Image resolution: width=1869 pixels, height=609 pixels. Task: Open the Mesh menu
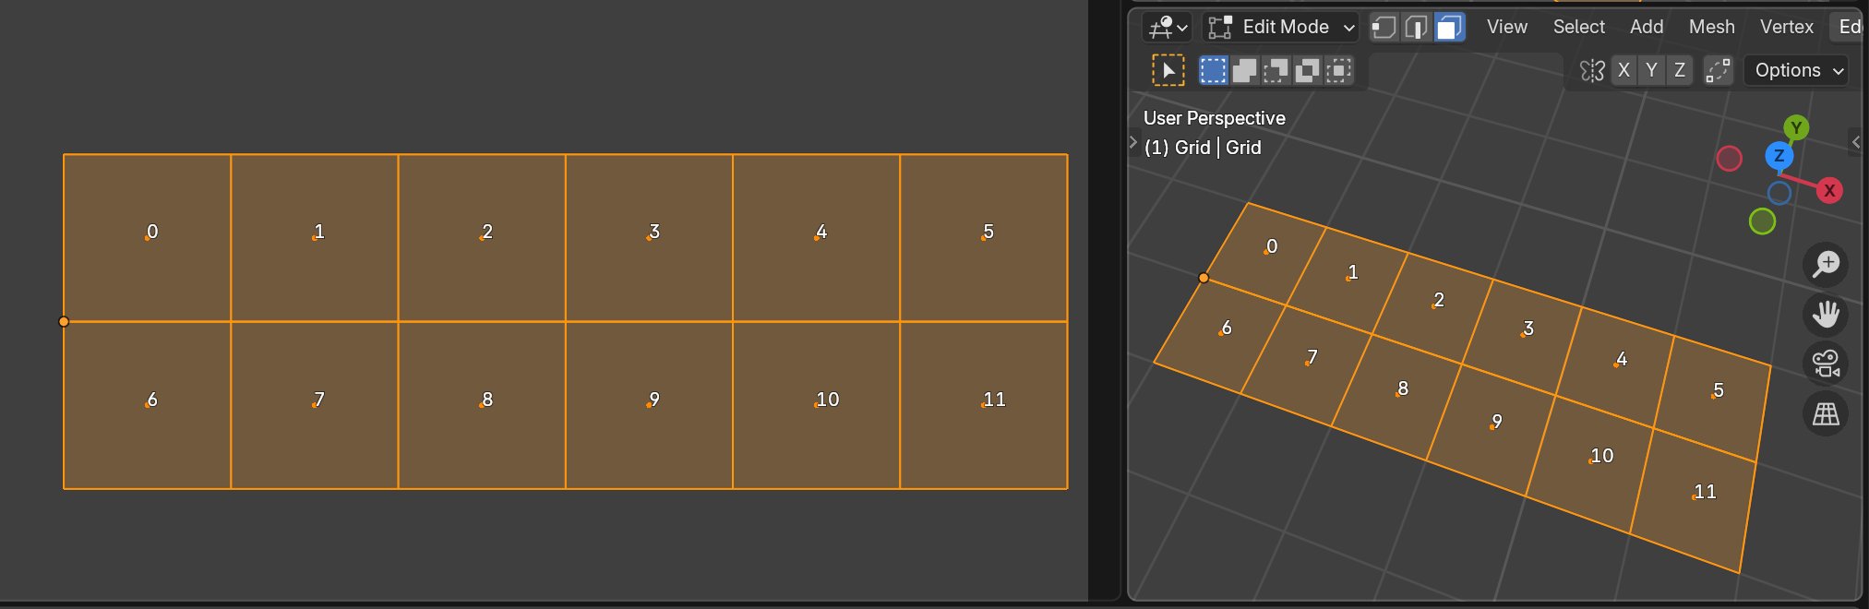(1711, 28)
